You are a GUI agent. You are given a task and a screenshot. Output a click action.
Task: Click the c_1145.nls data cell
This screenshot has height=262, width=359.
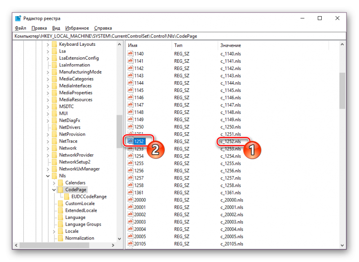[231, 90]
